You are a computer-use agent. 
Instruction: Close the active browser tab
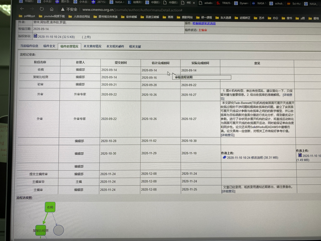click(194, 2)
